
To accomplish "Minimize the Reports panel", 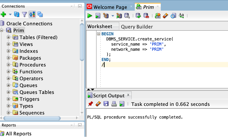I will pyautogui.click(x=80, y=125).
